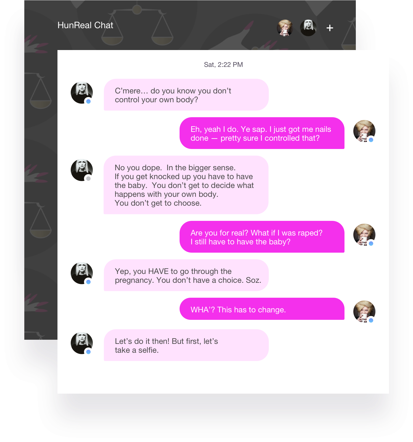413x442 pixels.
Task: Open blonde-haired participant avatar in header
Action: pos(285,28)
